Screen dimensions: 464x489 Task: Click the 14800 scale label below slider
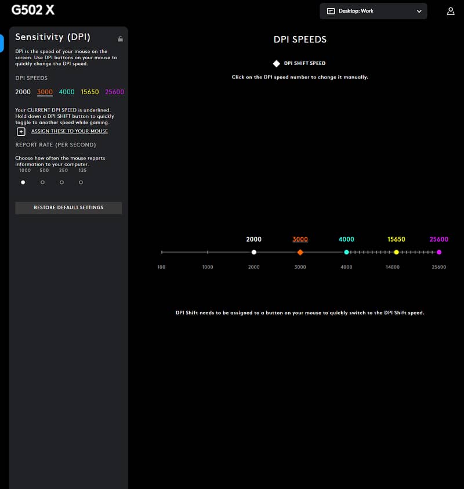tap(393, 267)
